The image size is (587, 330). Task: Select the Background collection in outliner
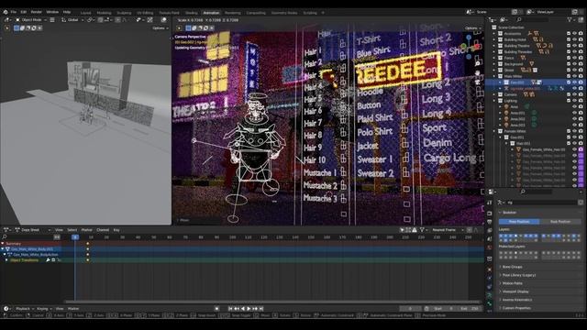(x=514, y=64)
